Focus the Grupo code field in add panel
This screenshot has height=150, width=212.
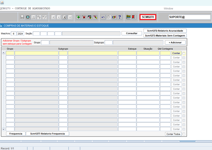coord(45,42)
